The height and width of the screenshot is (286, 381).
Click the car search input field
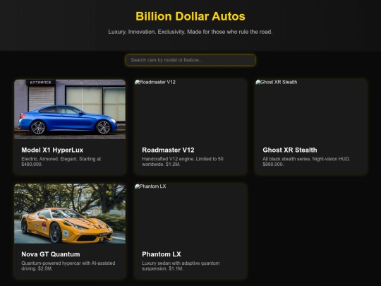190,60
